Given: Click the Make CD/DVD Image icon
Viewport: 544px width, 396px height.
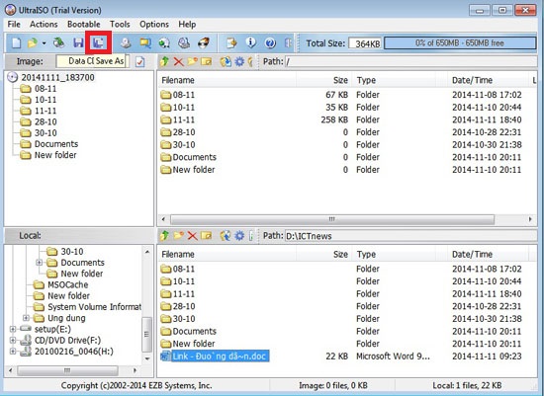Looking at the screenshot, I should tap(126, 43).
